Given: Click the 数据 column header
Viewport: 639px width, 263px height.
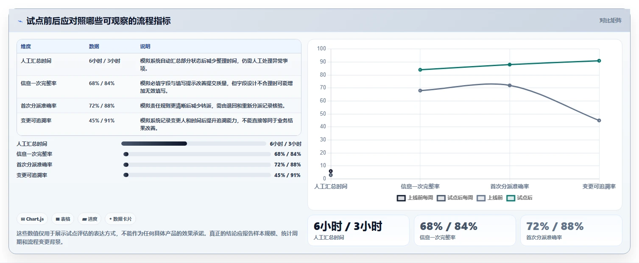Looking at the screenshot, I should [94, 47].
